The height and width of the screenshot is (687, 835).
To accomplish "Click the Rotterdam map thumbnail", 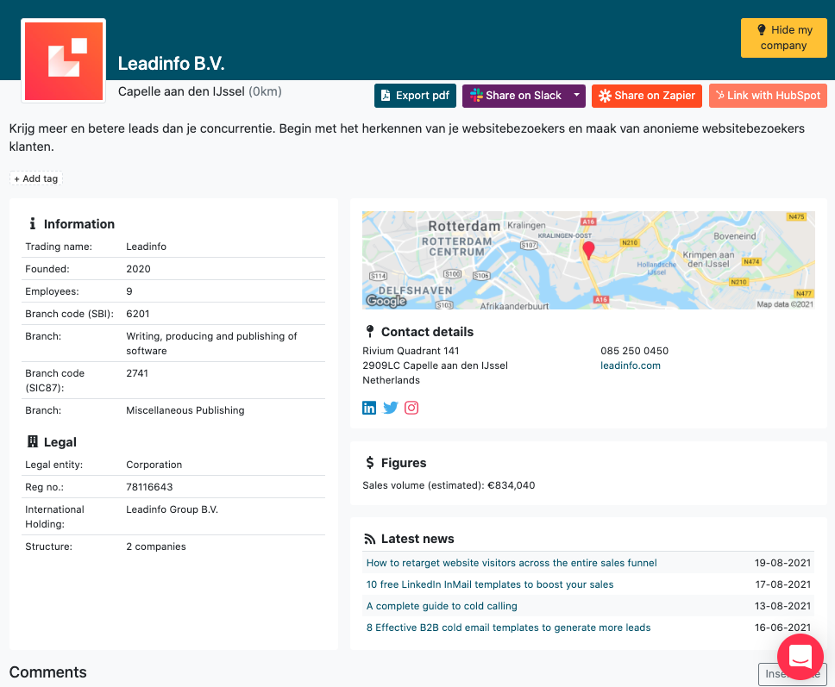I will coord(588,260).
